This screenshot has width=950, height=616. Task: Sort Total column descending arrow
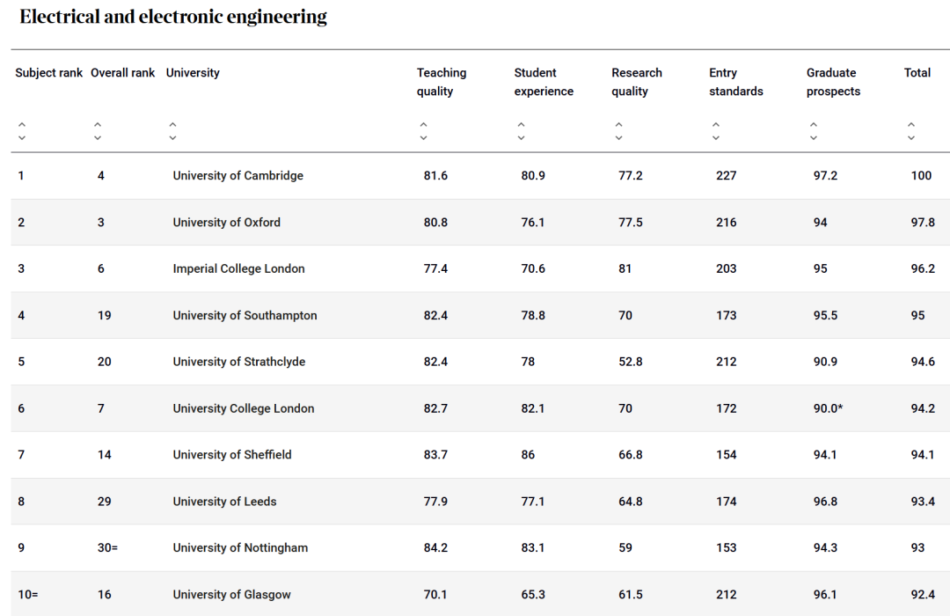point(911,137)
